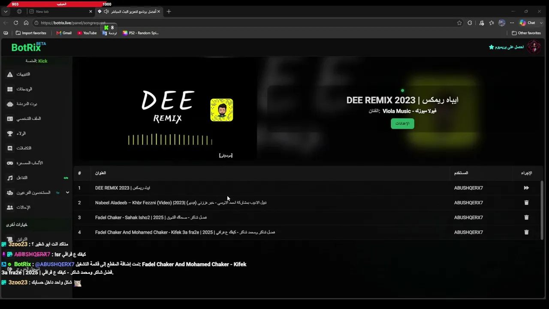549x309 pixels.
Task: Select DEE REMIX 2023 row title
Action: point(123,188)
